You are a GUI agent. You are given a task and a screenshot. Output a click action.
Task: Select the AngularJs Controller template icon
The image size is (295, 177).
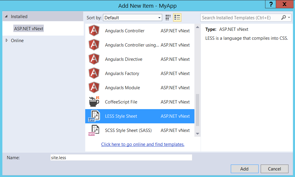tap(94, 31)
